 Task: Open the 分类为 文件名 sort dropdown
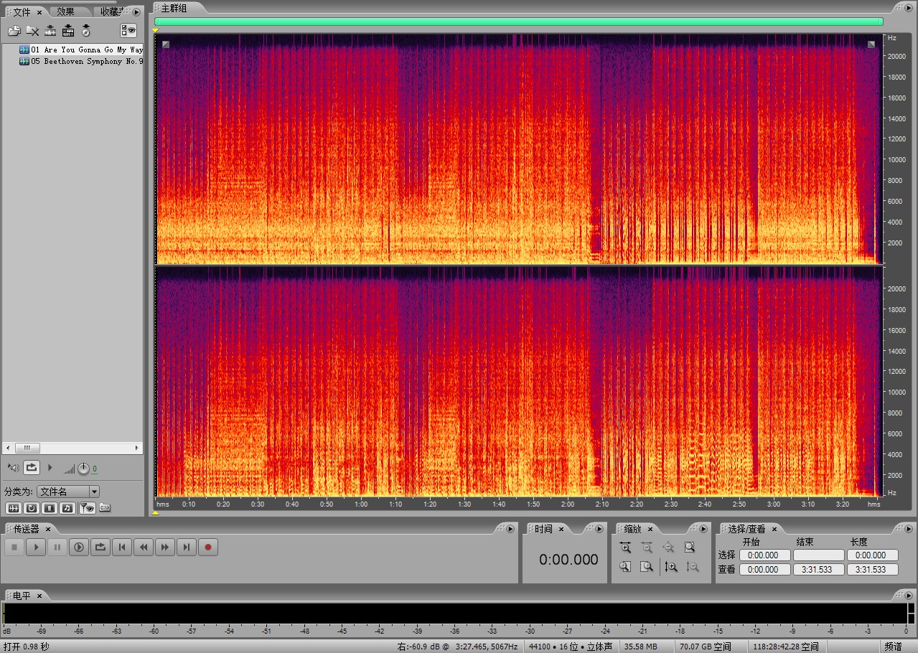[68, 492]
